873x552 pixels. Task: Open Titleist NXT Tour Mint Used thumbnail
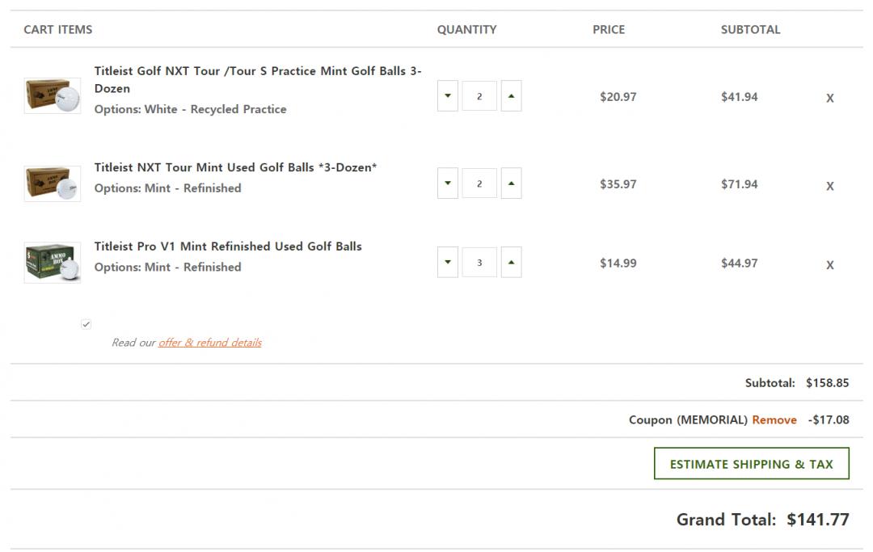[x=53, y=183]
